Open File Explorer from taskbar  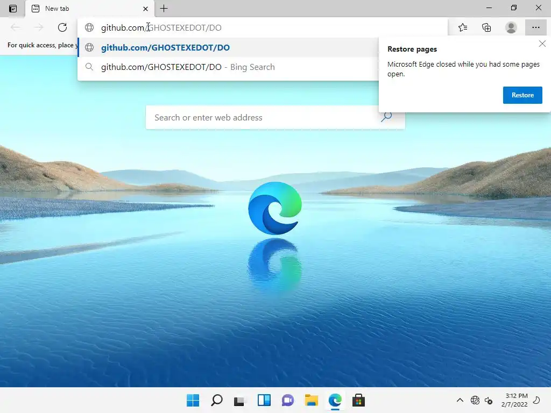tap(312, 400)
